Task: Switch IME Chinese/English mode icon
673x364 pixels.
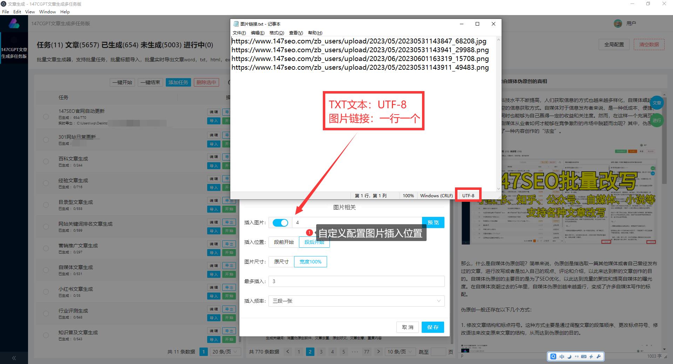Action: (x=562, y=357)
